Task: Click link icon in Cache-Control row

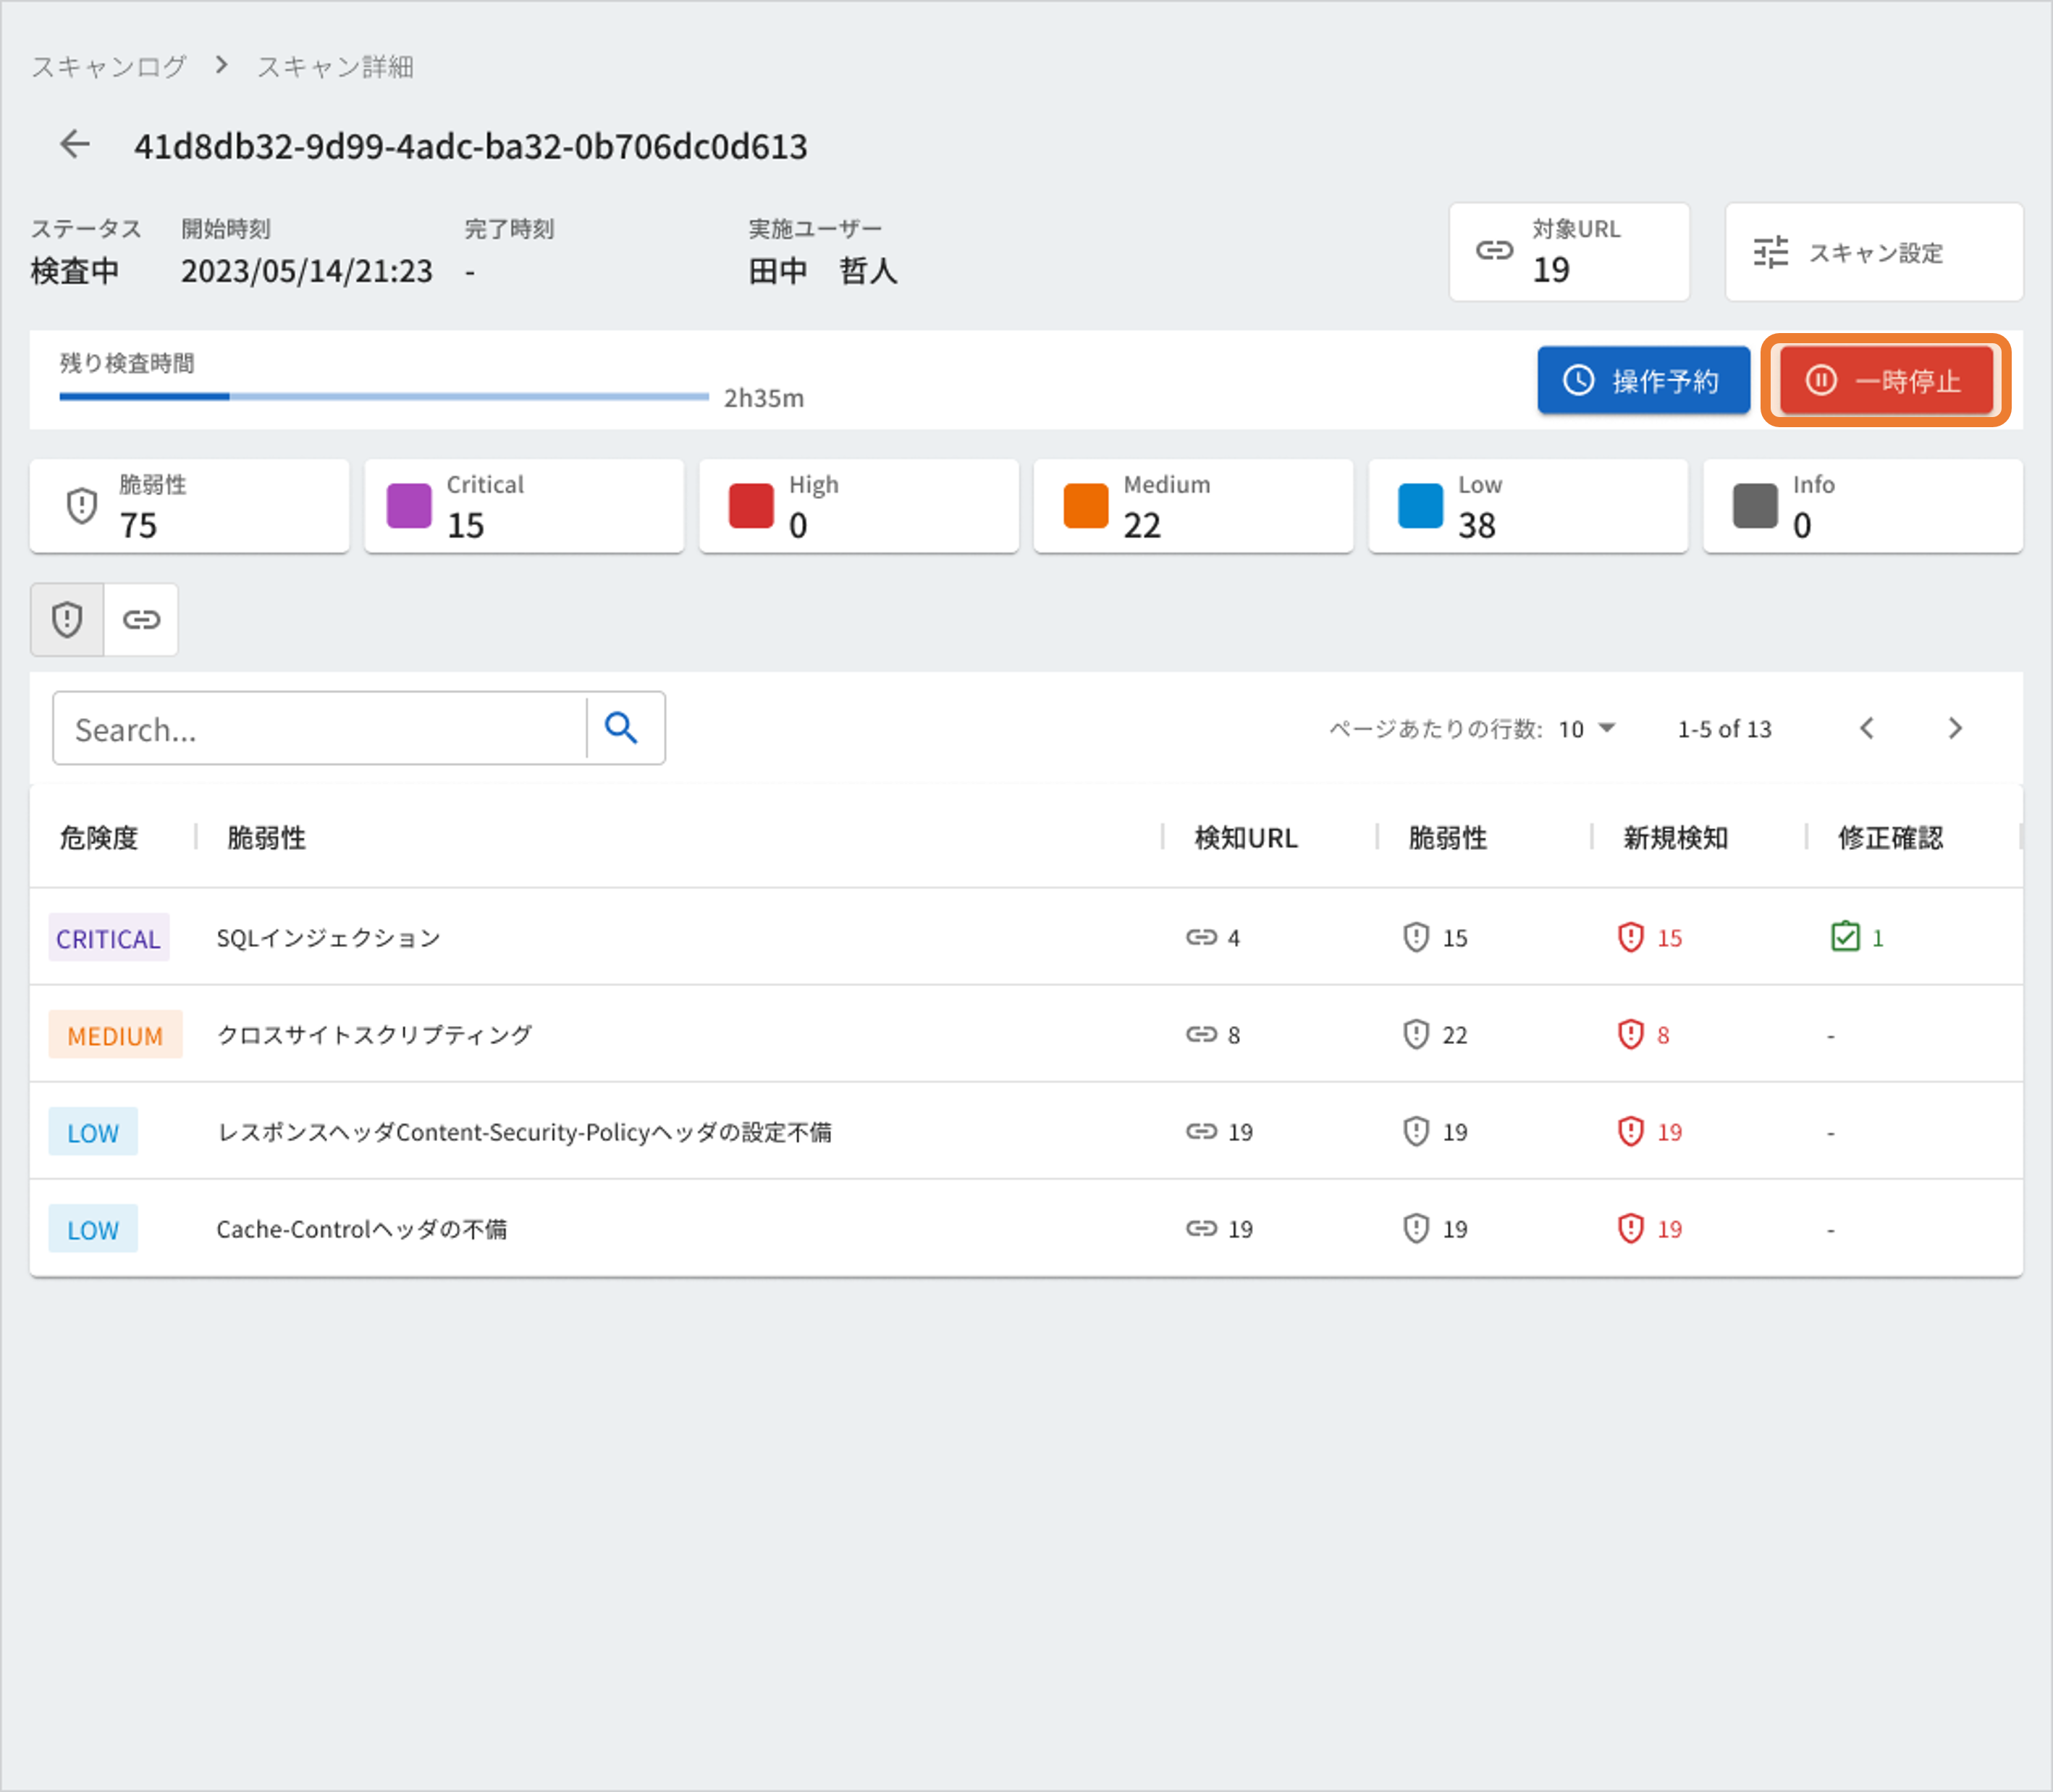Action: tap(1201, 1229)
